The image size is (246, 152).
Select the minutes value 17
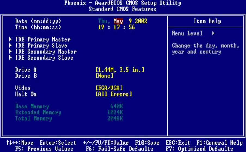click(x=116, y=27)
